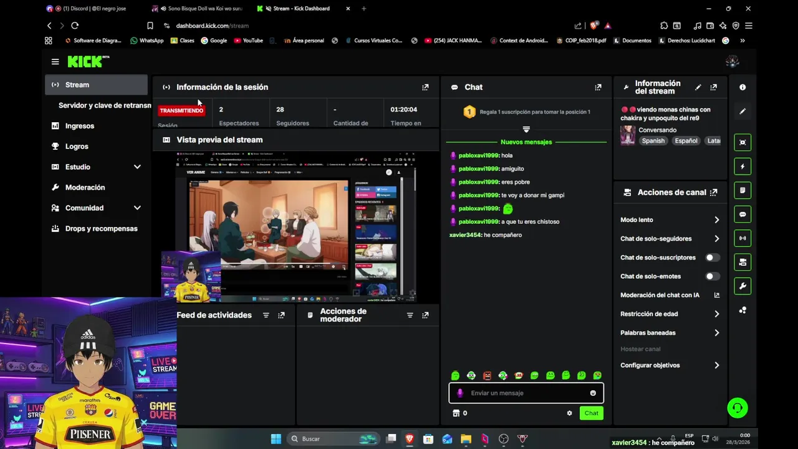The image size is (798, 449).
Task: Edit stream info with the pencil icon
Action: [x=698, y=87]
